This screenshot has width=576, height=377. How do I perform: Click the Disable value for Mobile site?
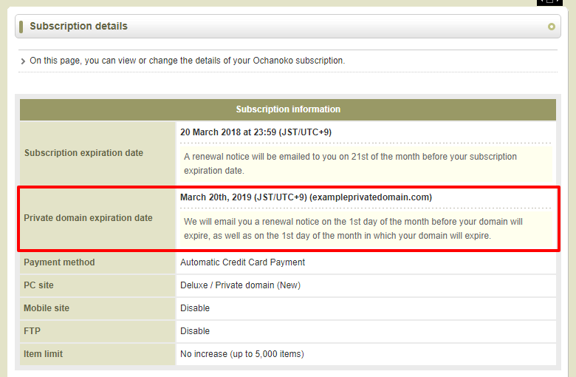195,308
